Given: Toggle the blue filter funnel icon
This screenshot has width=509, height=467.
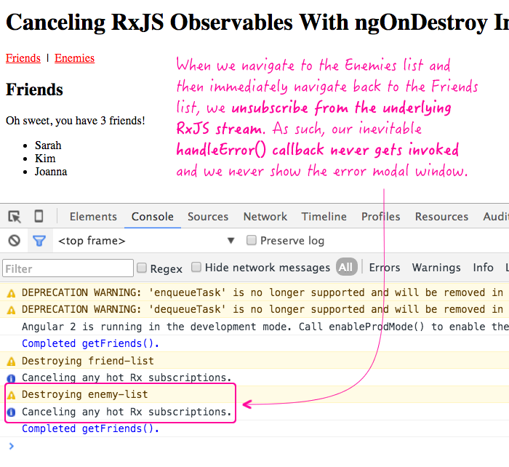Looking at the screenshot, I should [39, 241].
